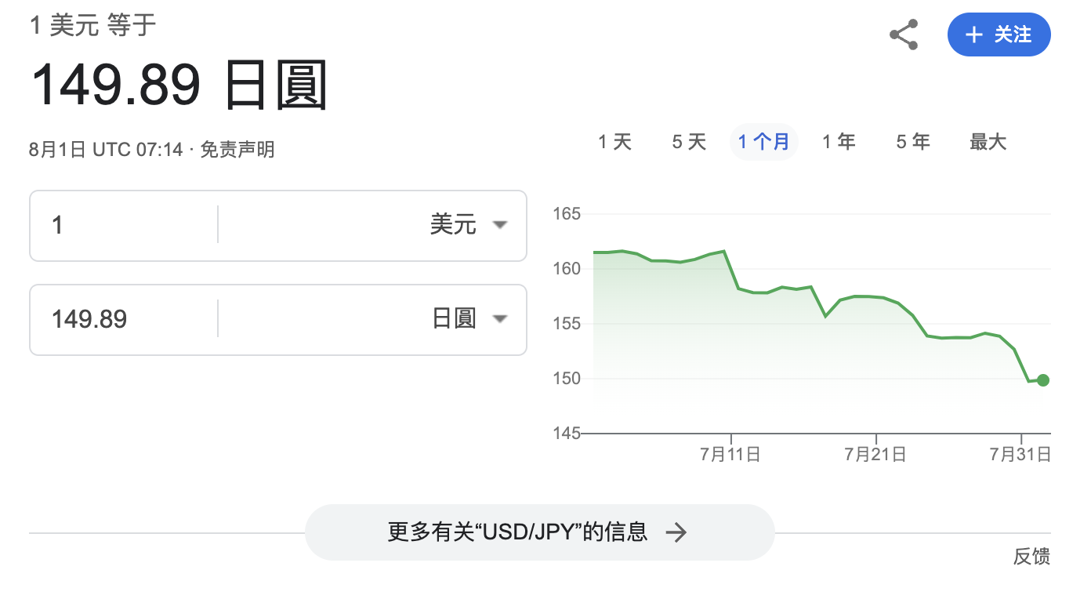Image resolution: width=1091 pixels, height=610 pixels.
Task: Select the 1 天 time range
Action: point(614,142)
